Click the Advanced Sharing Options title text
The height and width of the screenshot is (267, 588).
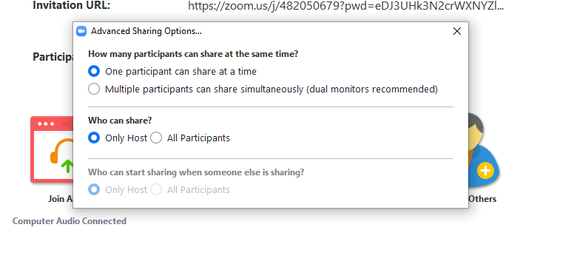point(146,31)
